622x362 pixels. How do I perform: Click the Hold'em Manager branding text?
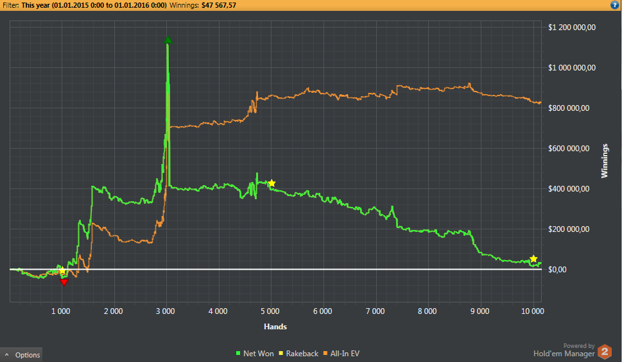(x=564, y=354)
